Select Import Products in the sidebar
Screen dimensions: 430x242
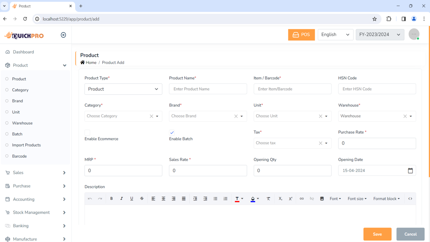pyautogui.click(x=26, y=145)
